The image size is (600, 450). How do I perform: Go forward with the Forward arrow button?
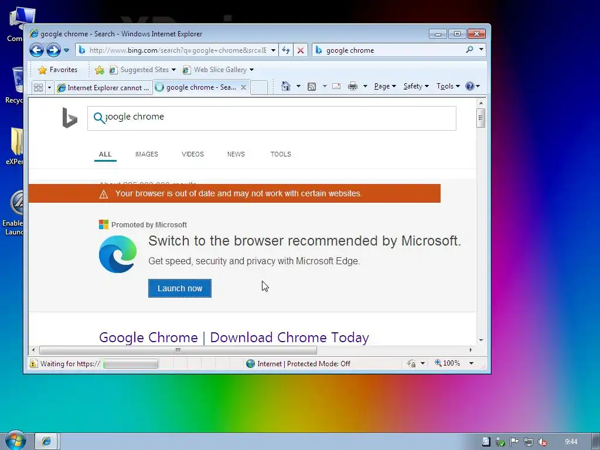point(53,50)
